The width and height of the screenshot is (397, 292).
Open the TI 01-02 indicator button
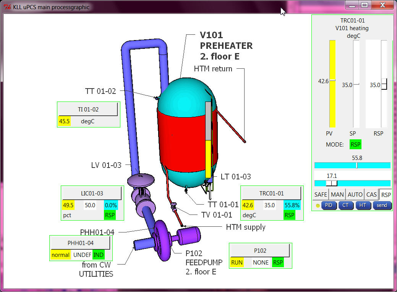(x=88, y=109)
